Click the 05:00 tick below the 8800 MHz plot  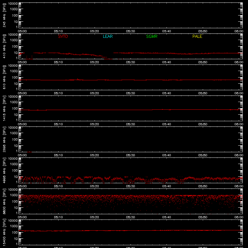click(22, 217)
